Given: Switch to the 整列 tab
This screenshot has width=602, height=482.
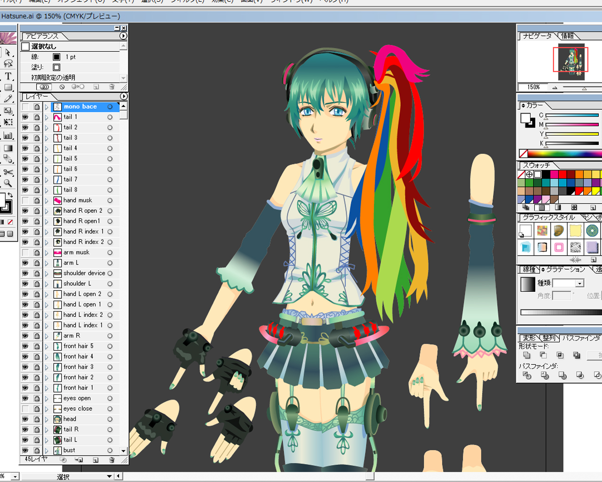Looking at the screenshot, I should click(548, 338).
